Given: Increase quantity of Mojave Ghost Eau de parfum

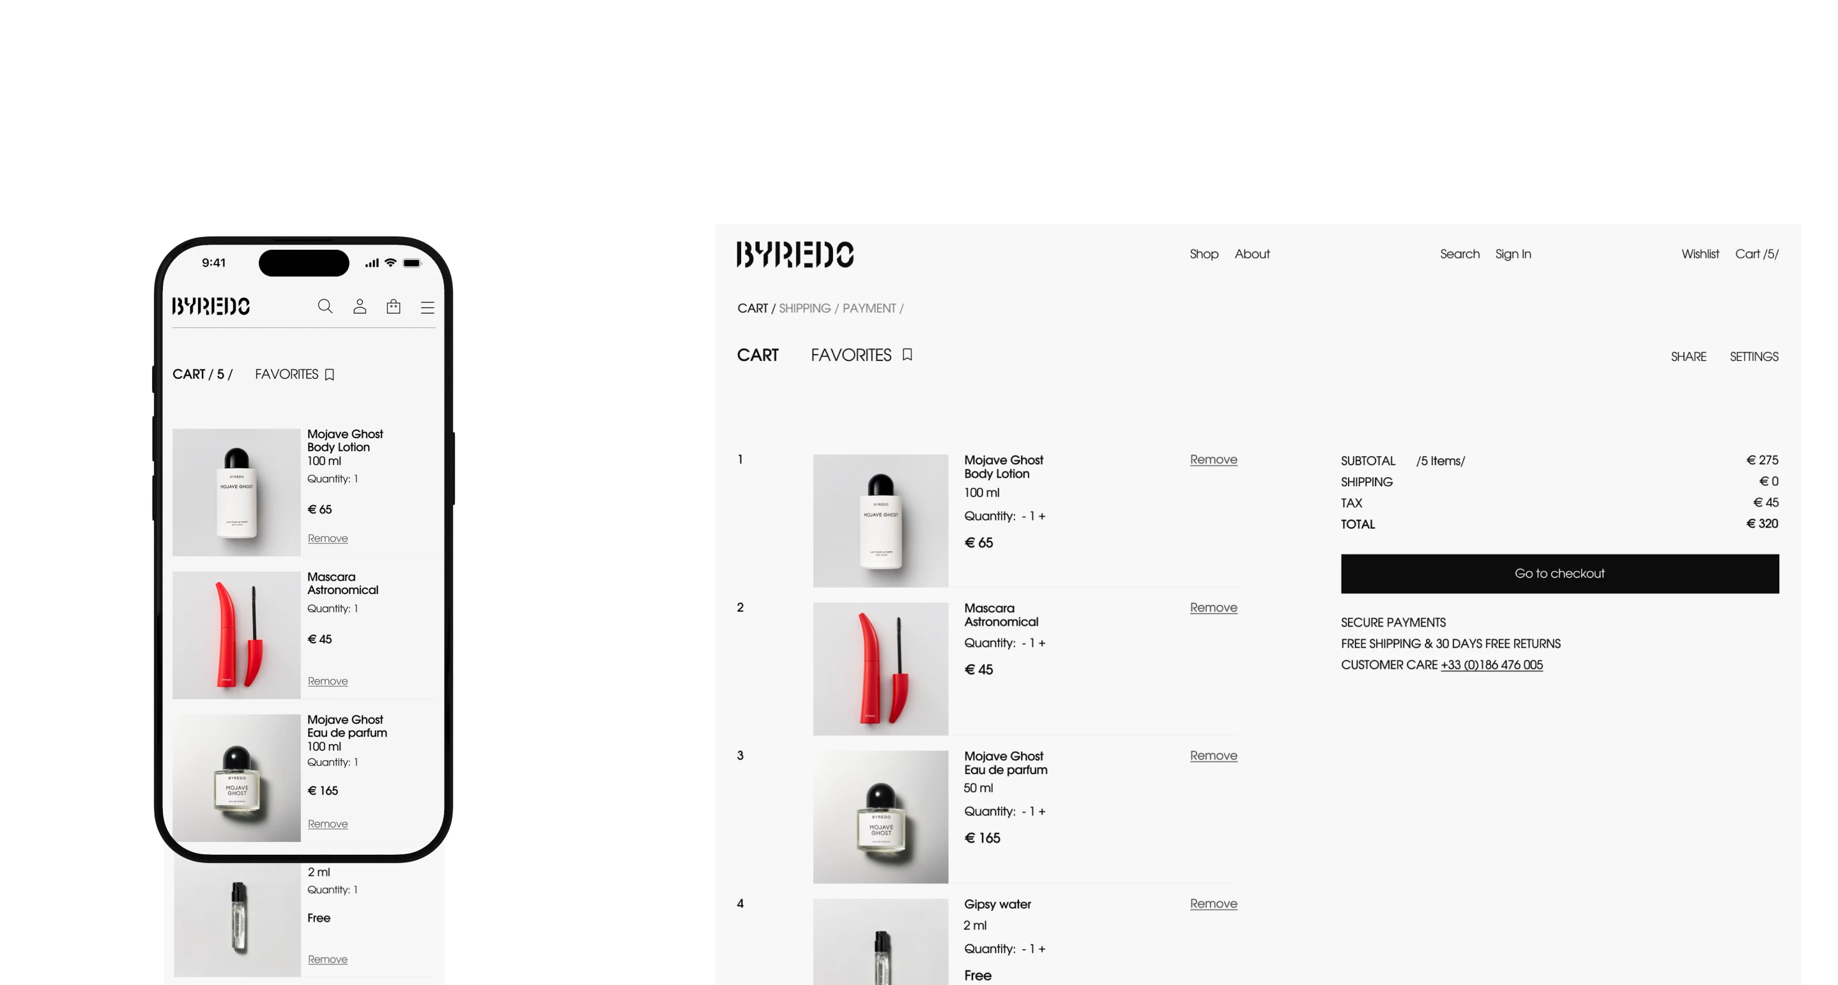Looking at the screenshot, I should point(1042,812).
